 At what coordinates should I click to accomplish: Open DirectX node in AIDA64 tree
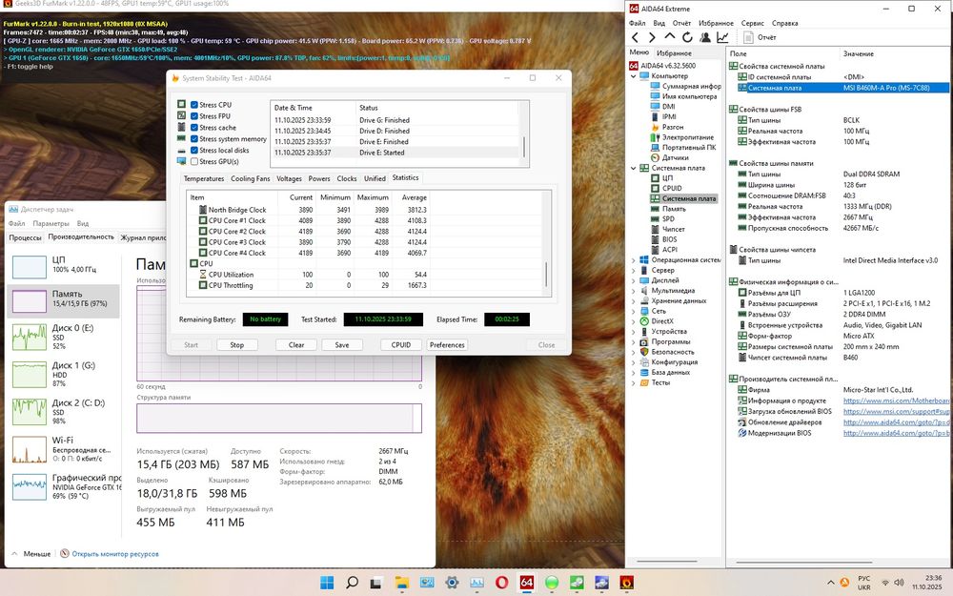tap(662, 321)
